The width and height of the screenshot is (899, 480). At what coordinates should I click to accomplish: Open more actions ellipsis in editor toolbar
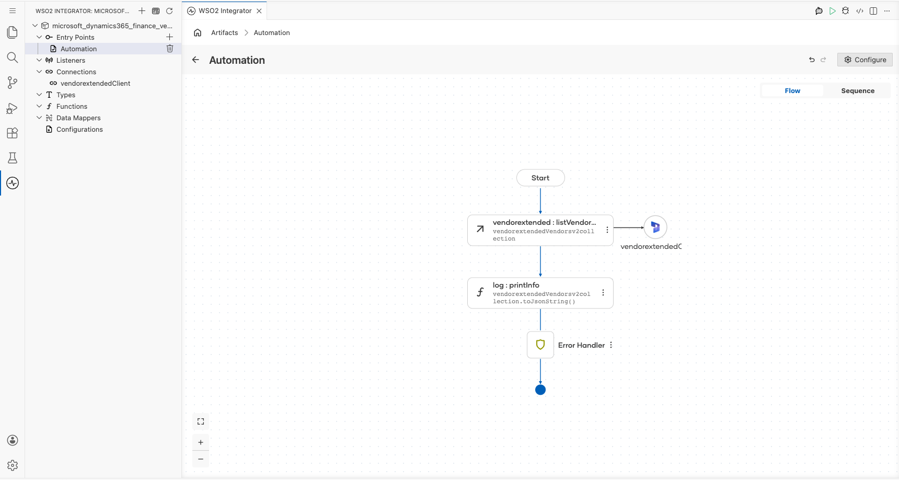[x=887, y=11]
